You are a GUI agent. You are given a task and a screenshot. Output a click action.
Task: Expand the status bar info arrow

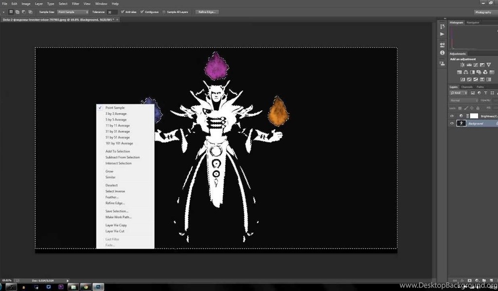point(67,280)
